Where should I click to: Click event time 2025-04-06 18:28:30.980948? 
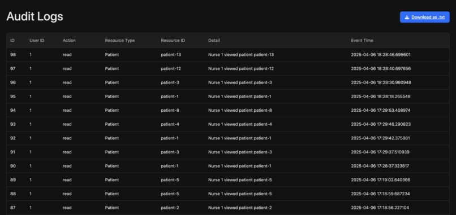coord(381,82)
